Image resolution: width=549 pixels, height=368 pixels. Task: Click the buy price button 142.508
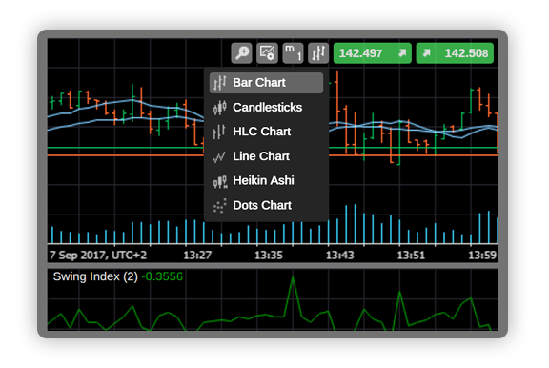[x=455, y=53]
